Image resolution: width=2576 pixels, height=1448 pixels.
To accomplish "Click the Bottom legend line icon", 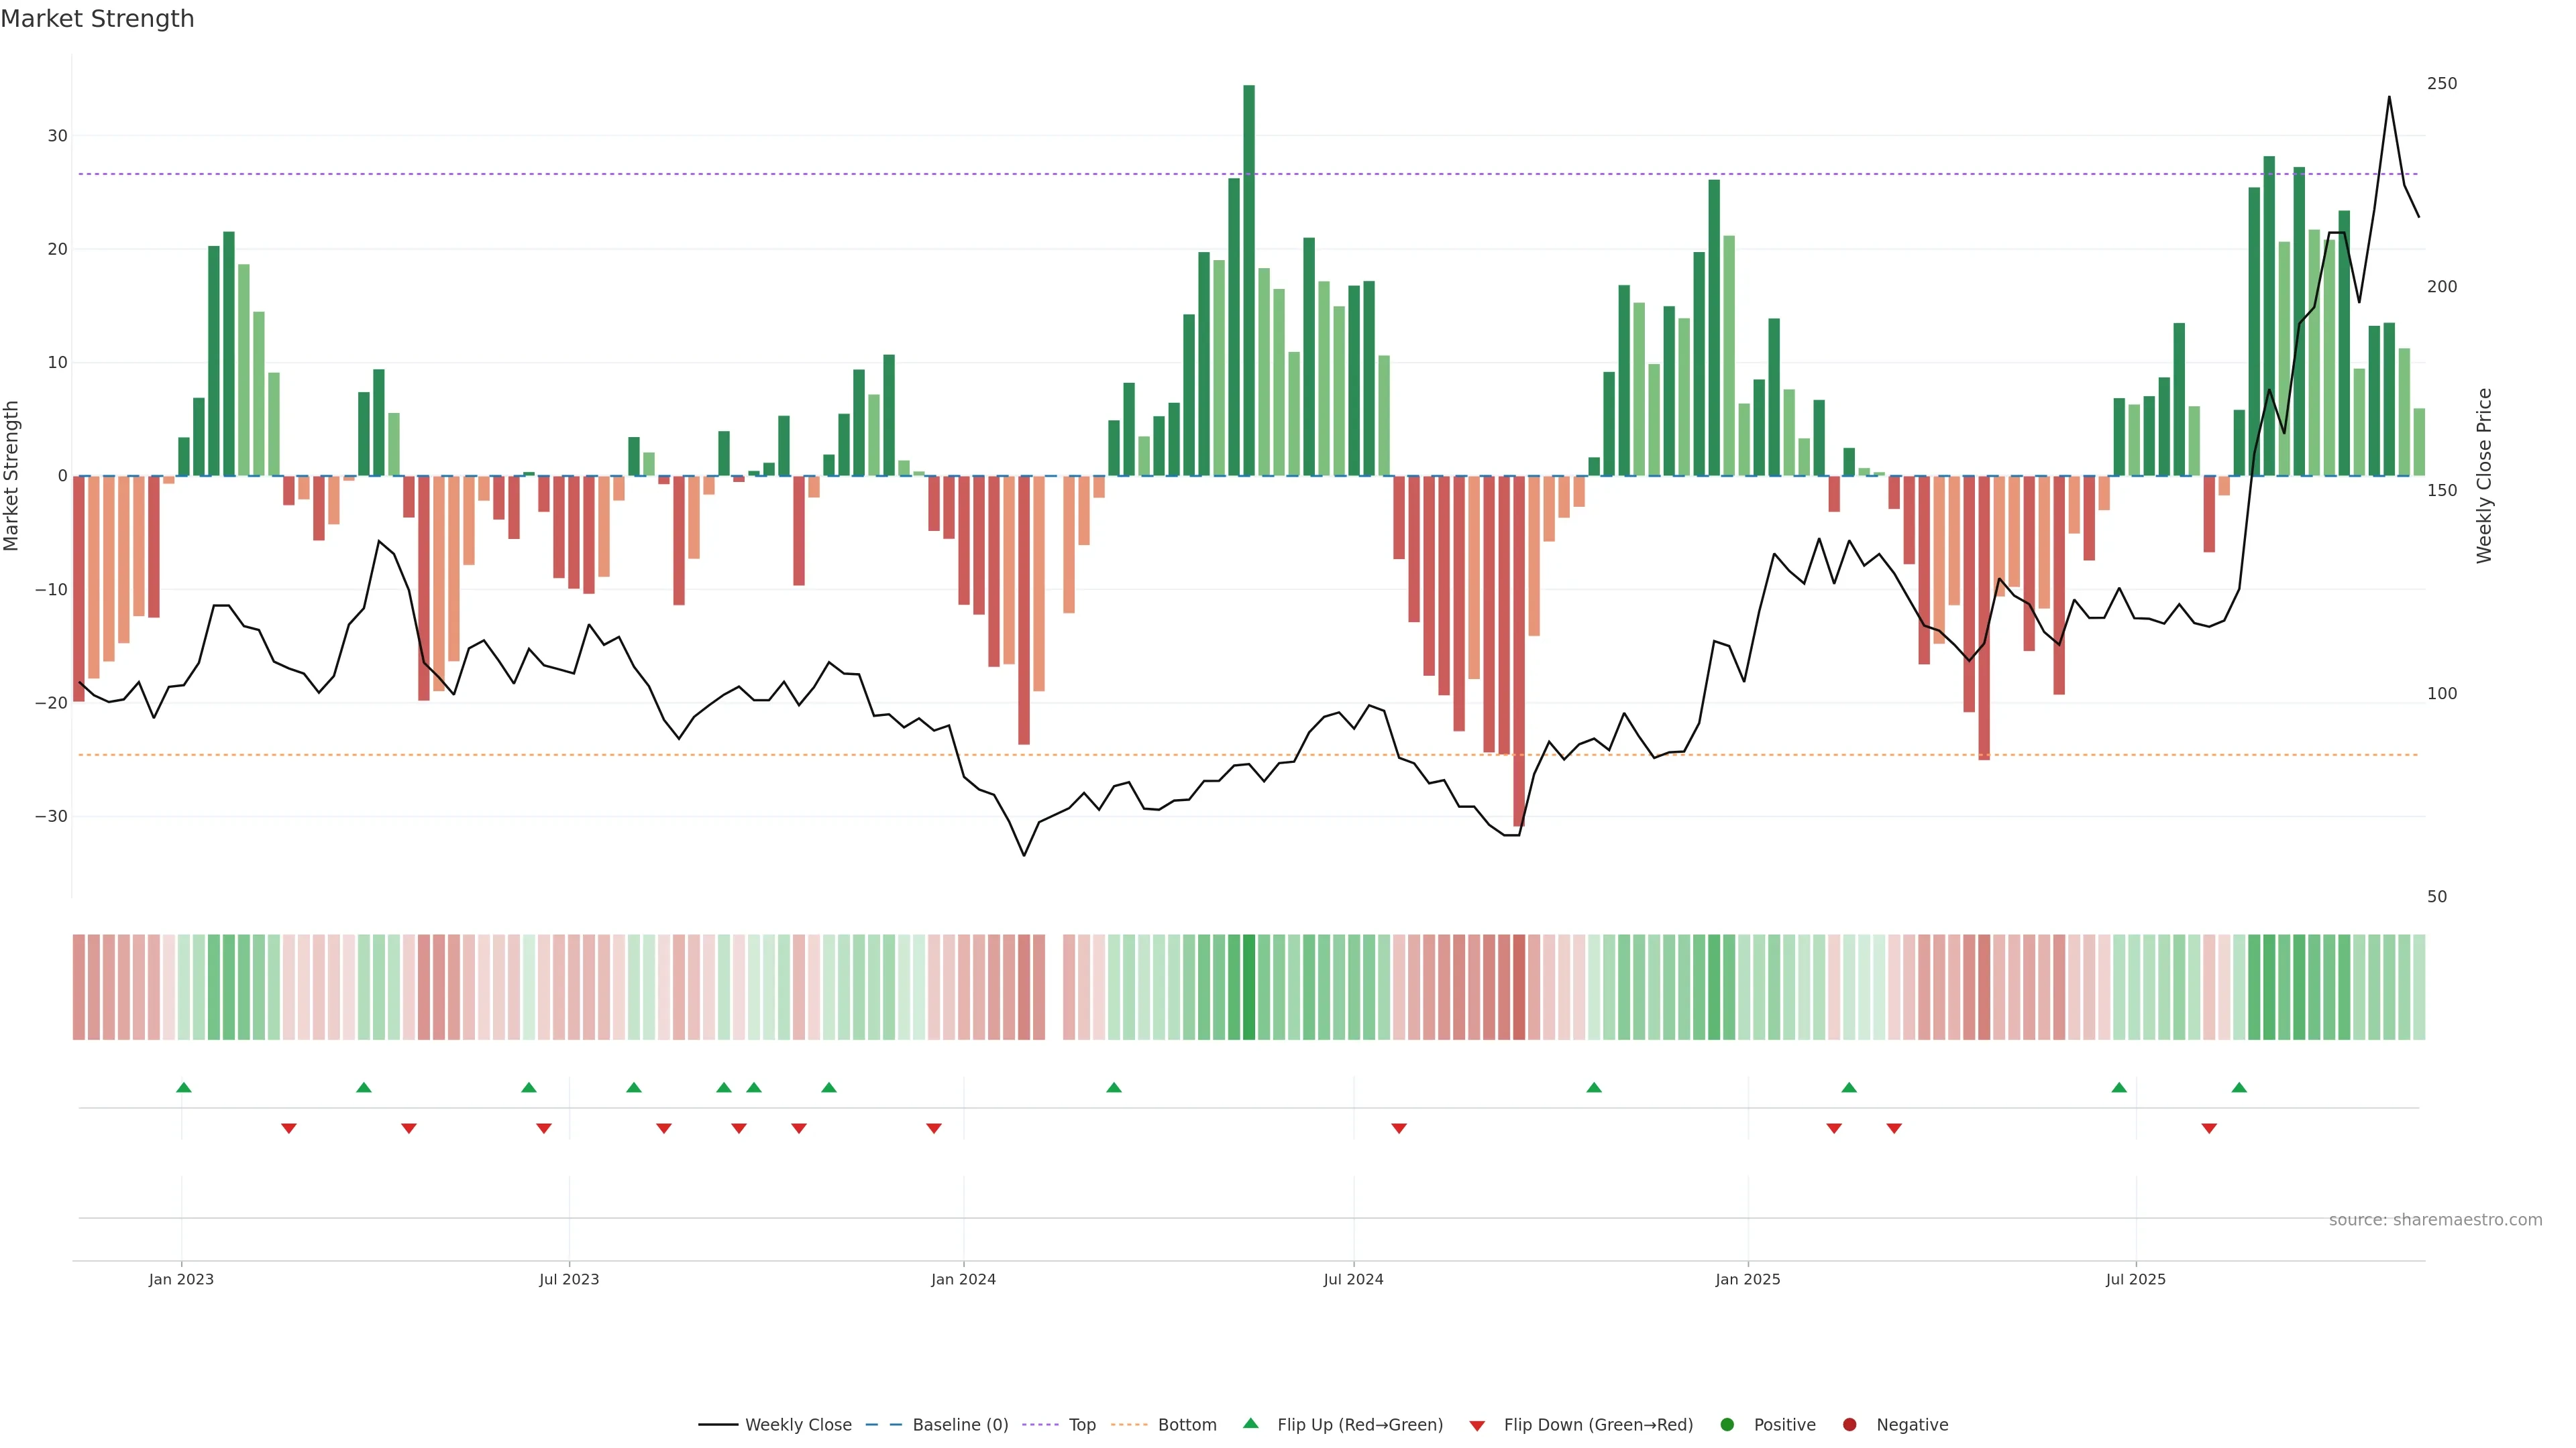I will pos(1129,1425).
